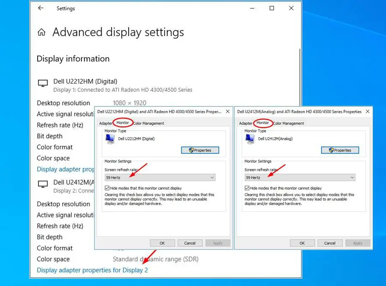The image size is (386, 286).
Task: Switch to Adapter tab in Dell U2212HM dialog
Action: (x=106, y=123)
